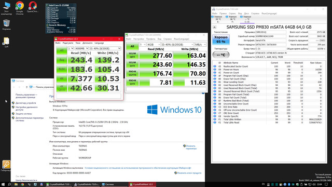The image size is (332, 187).
Task: Run SEQ1M Q8T1 test in CrystalDiskMark 7
Action: (x=132, y=56)
